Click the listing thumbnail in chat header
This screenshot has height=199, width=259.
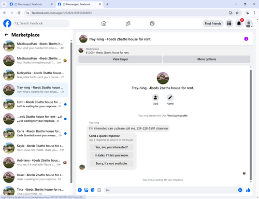click(83, 39)
